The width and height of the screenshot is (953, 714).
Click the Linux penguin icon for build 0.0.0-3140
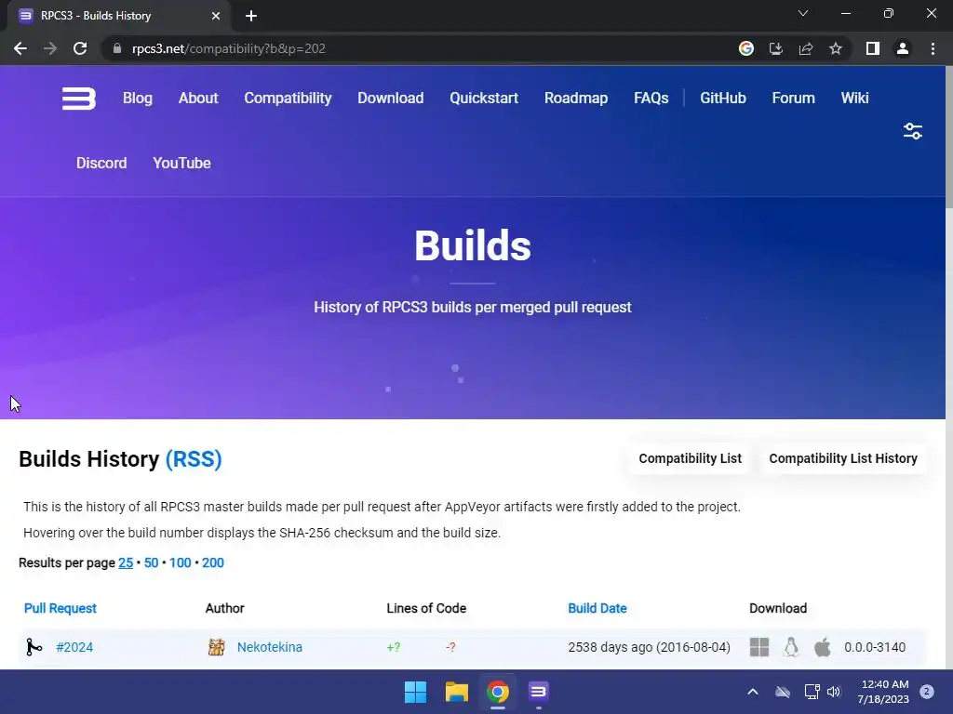pos(791,647)
